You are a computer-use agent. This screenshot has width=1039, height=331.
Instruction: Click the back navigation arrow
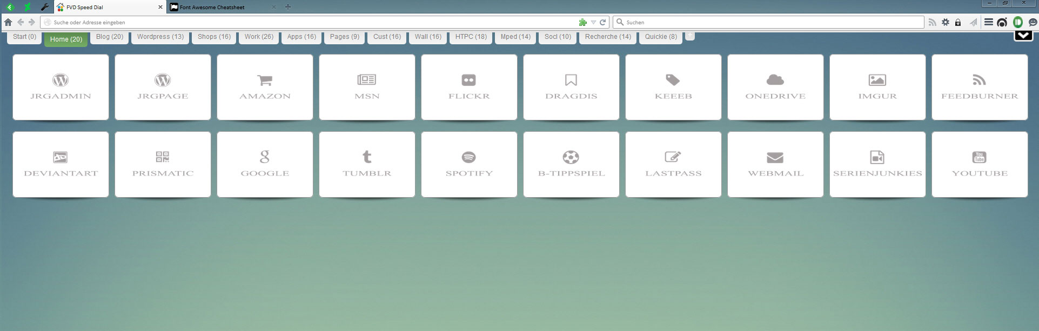pyautogui.click(x=21, y=22)
